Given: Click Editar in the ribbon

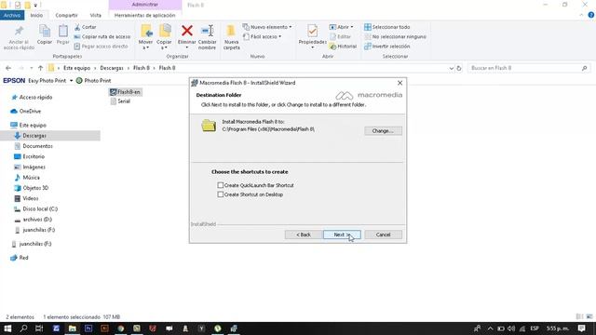Looking at the screenshot, I should (340, 36).
